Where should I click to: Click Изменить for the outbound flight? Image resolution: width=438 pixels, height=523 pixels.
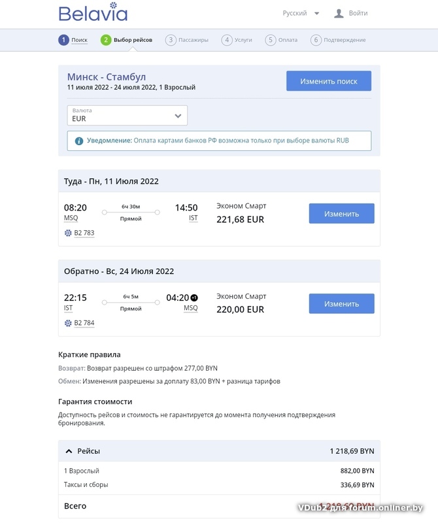(341, 214)
